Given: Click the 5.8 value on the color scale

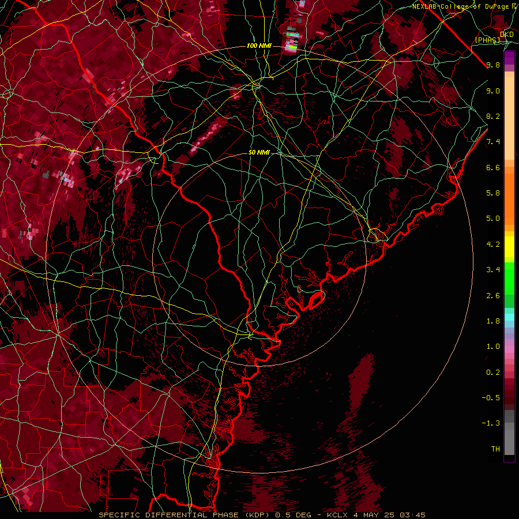Looking at the screenshot, I should coord(493,193).
